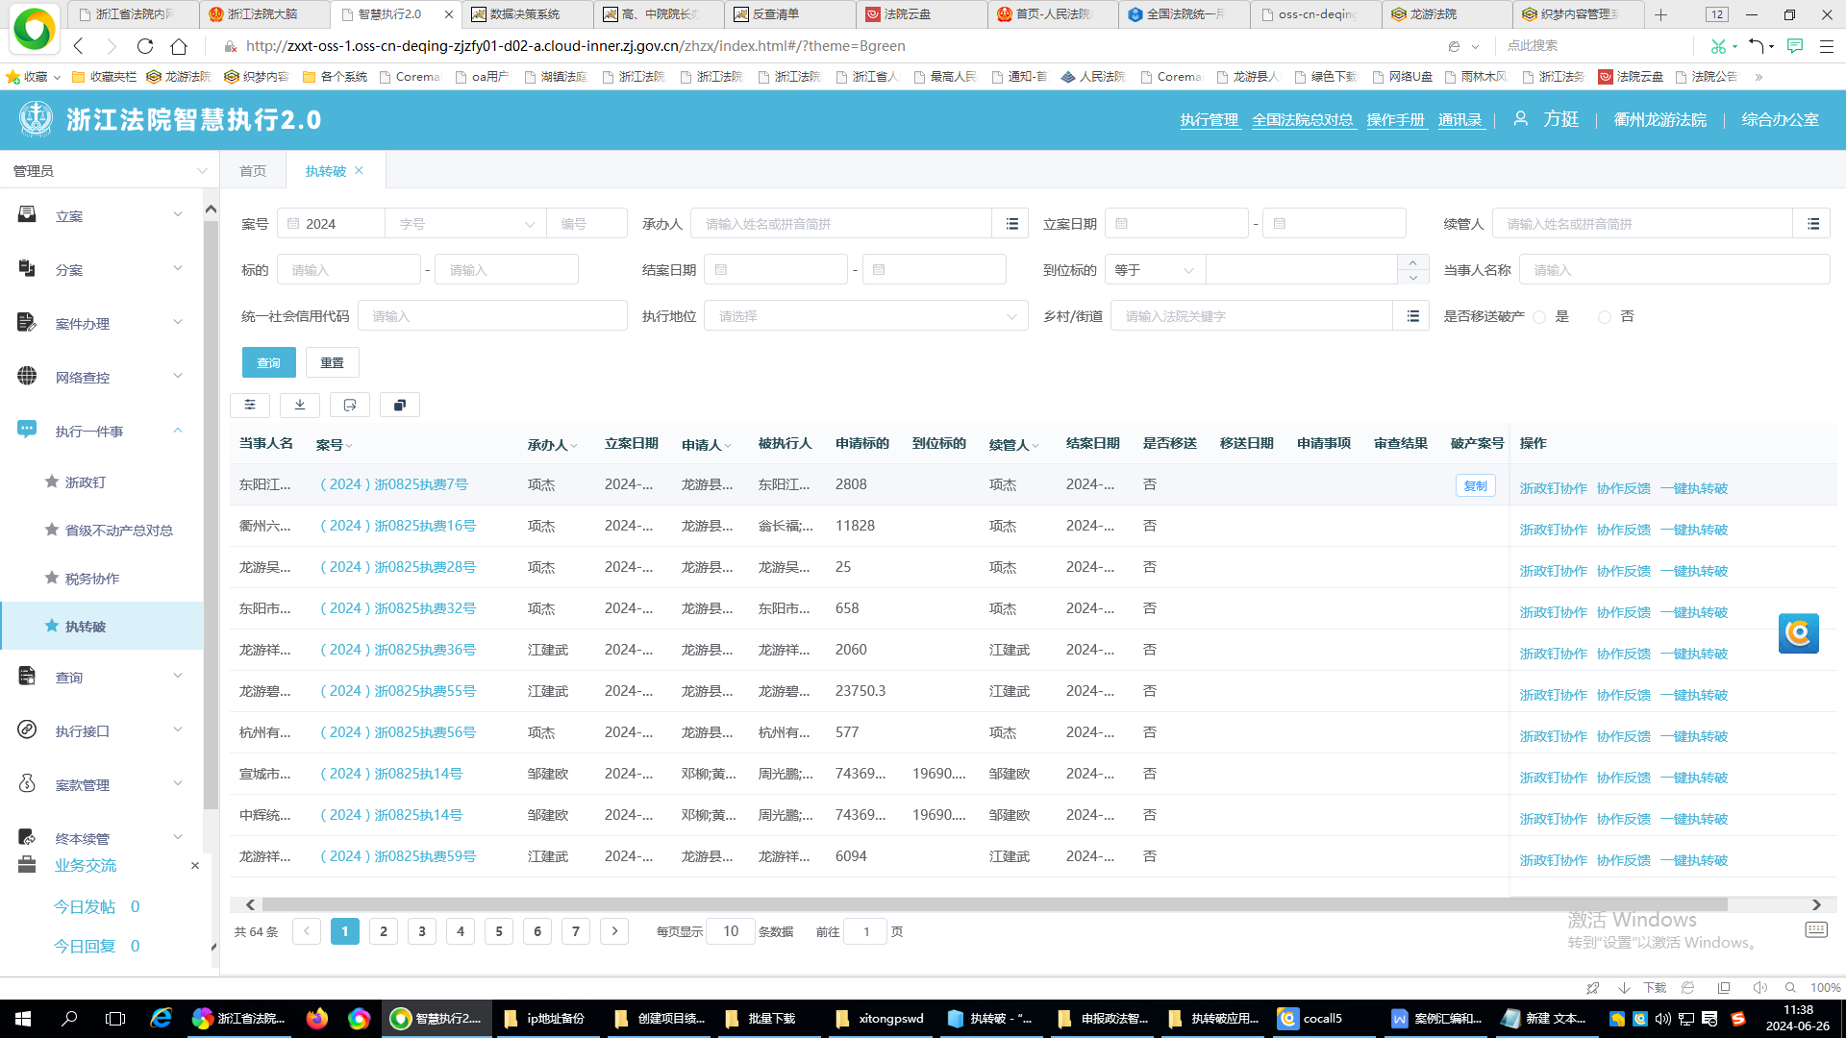Click the horizontal table scrollbar

tap(994, 904)
